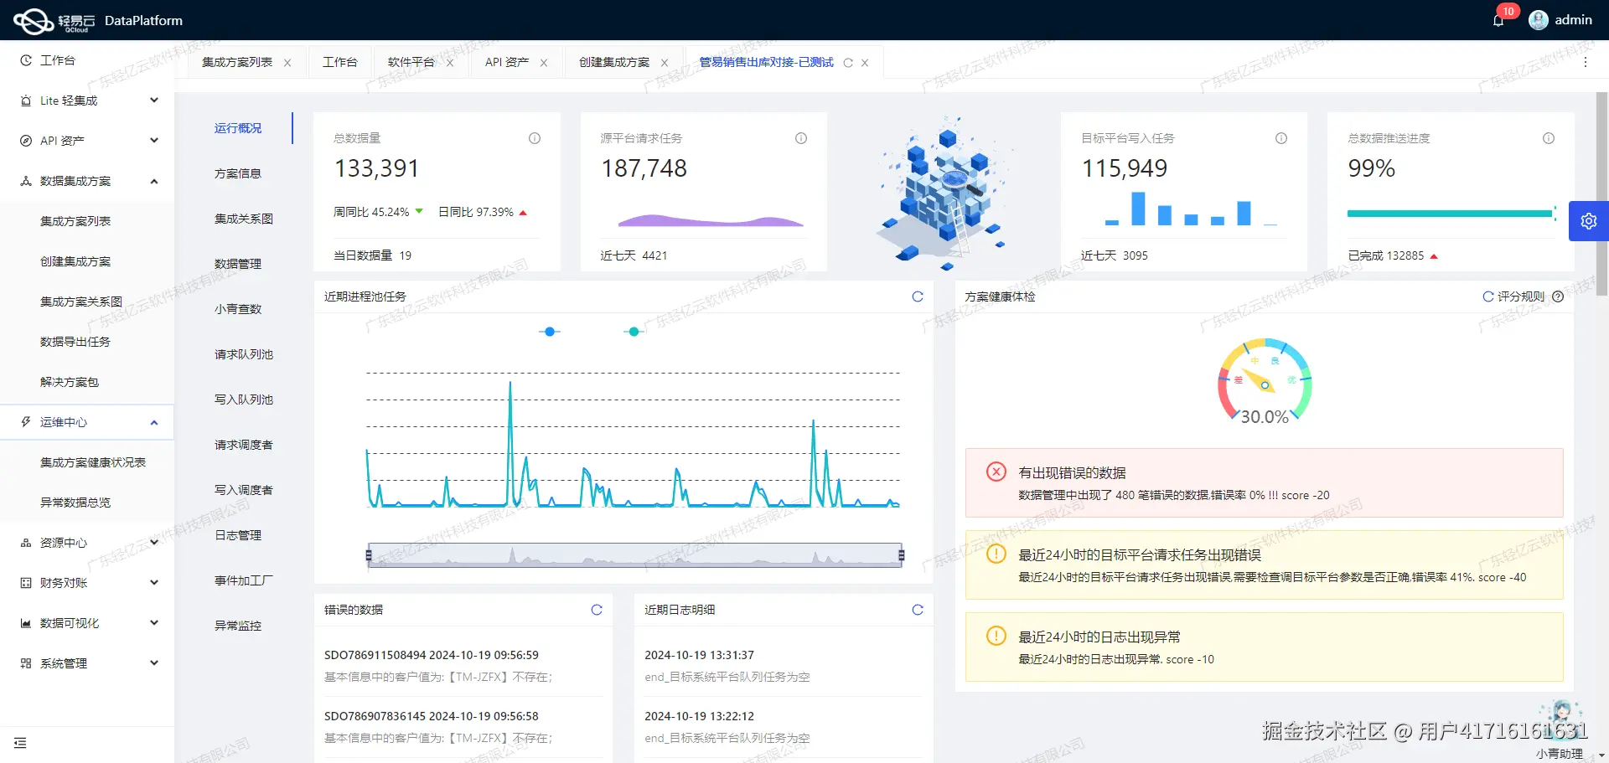Click the info icon on 总数据量 card
This screenshot has height=763, width=1609.
535,138
